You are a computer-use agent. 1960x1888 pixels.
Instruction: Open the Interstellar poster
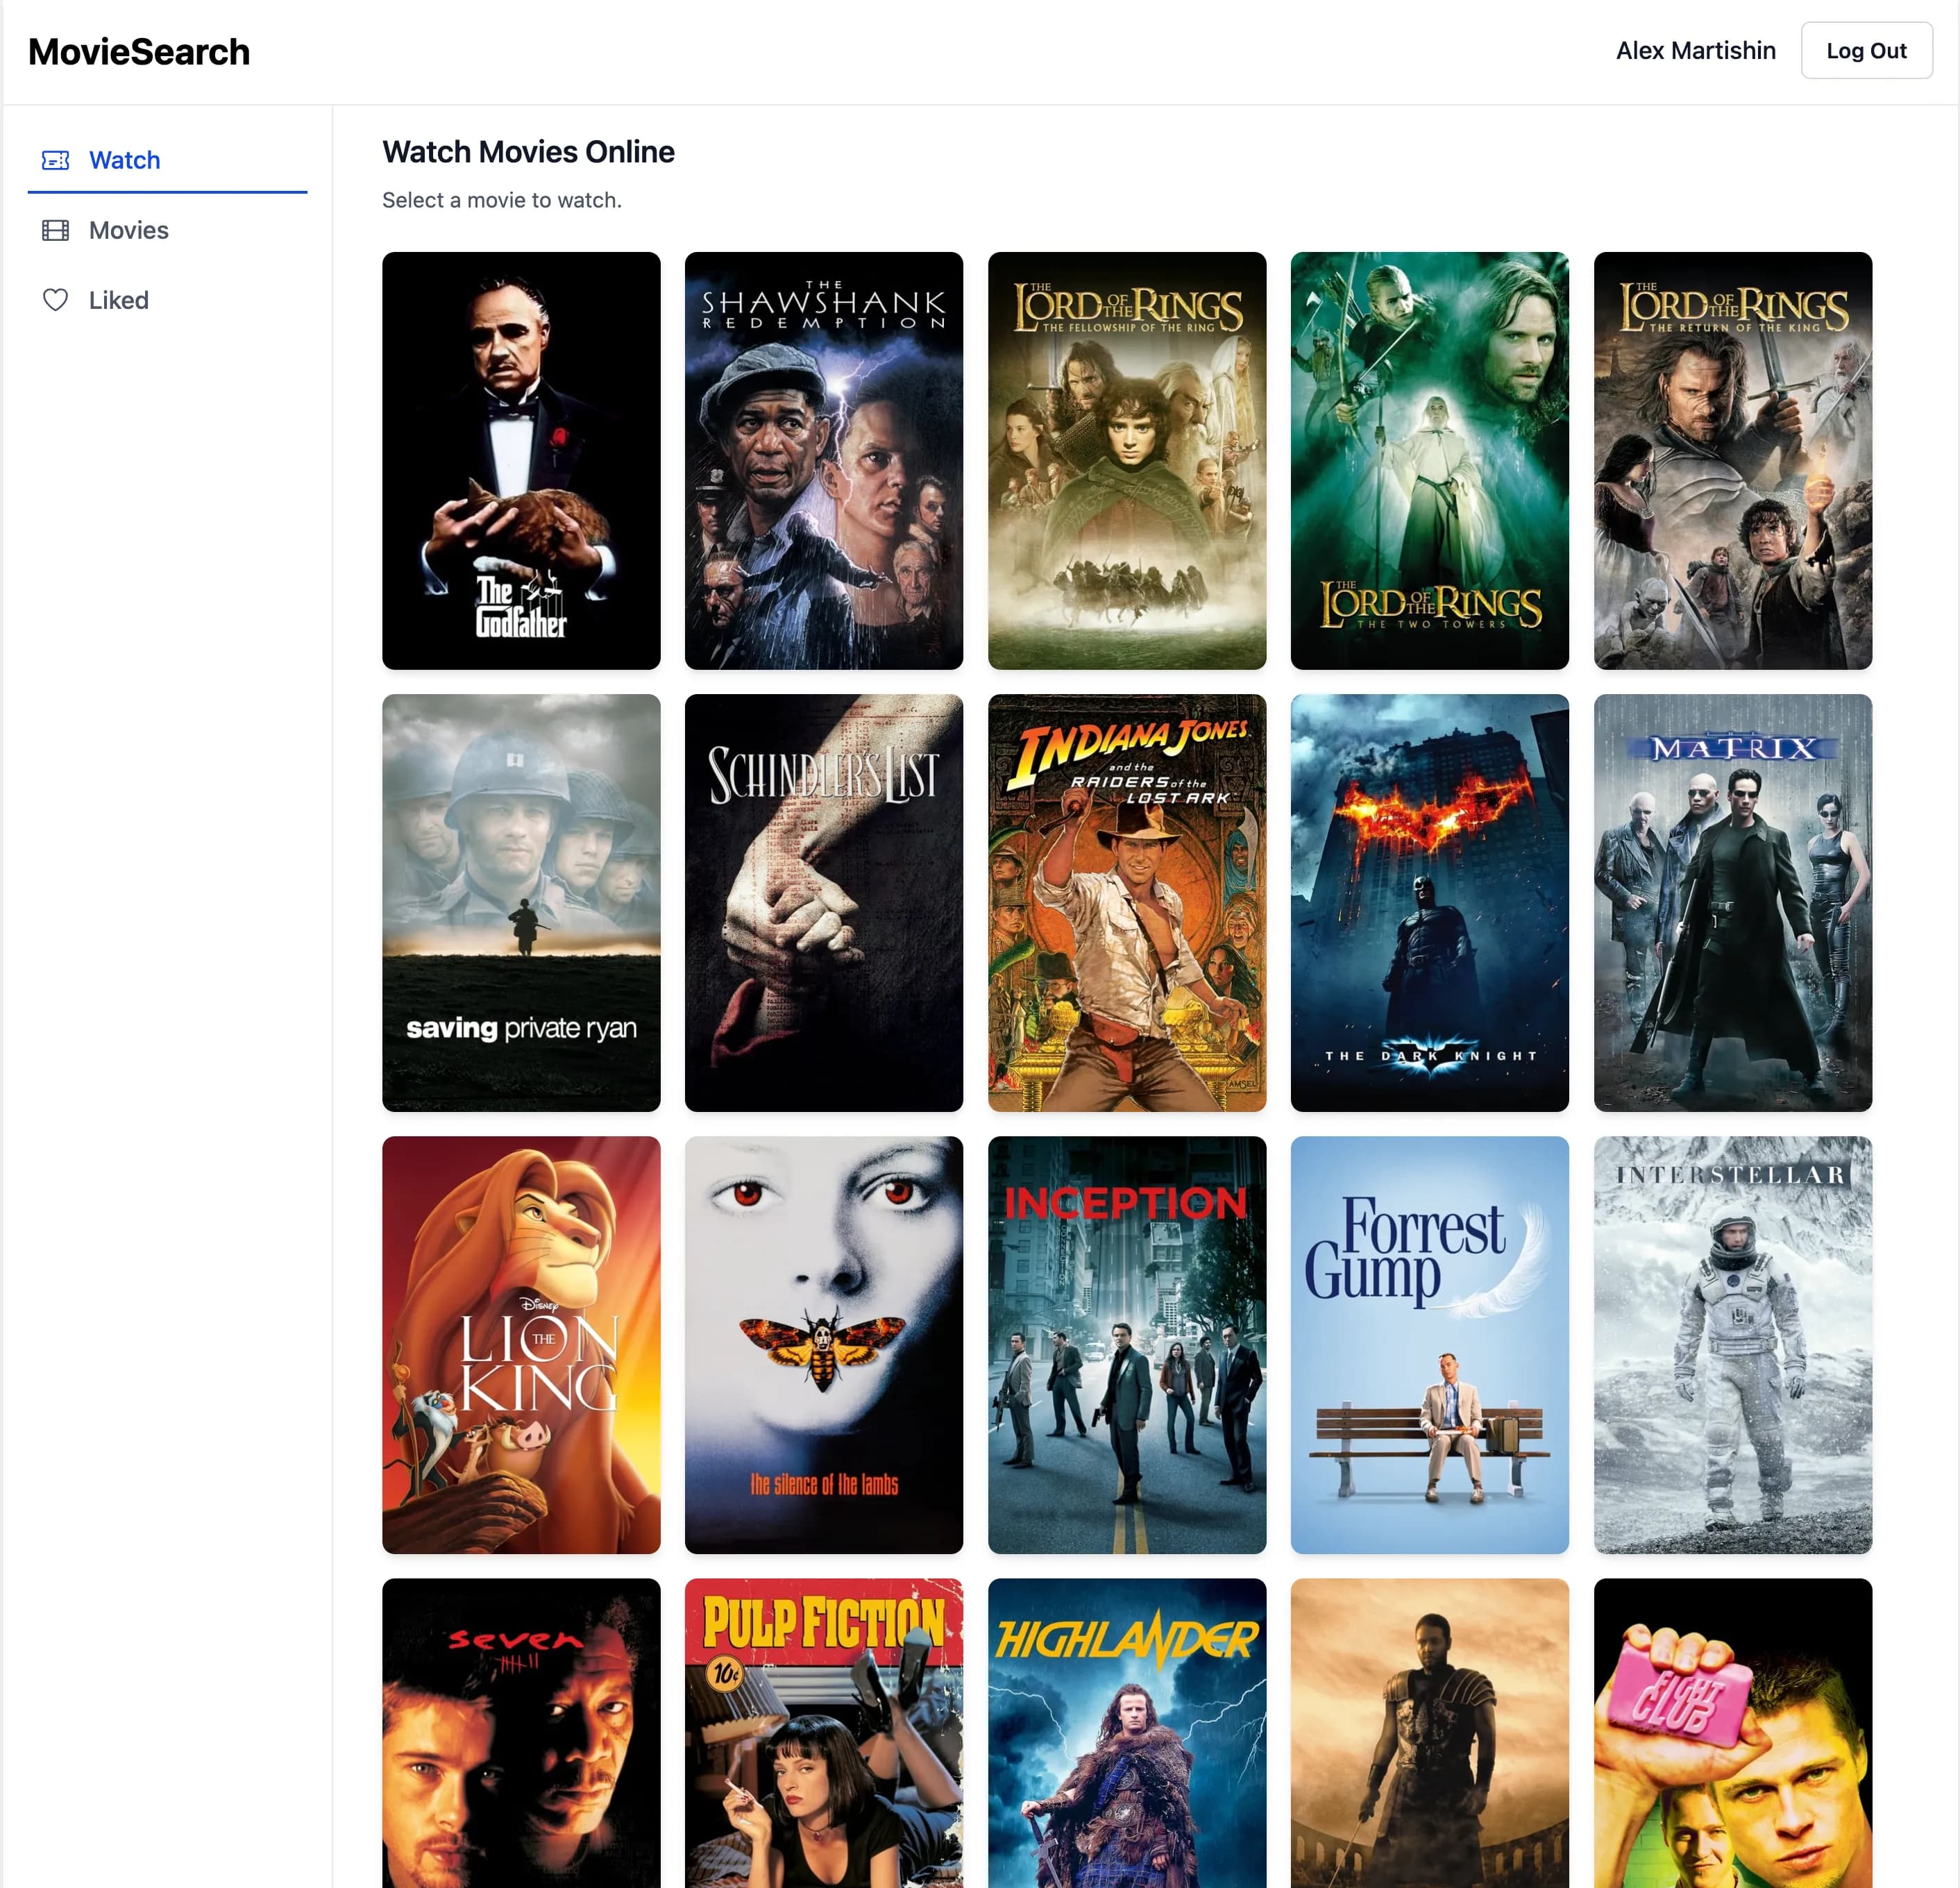pyautogui.click(x=1733, y=1345)
